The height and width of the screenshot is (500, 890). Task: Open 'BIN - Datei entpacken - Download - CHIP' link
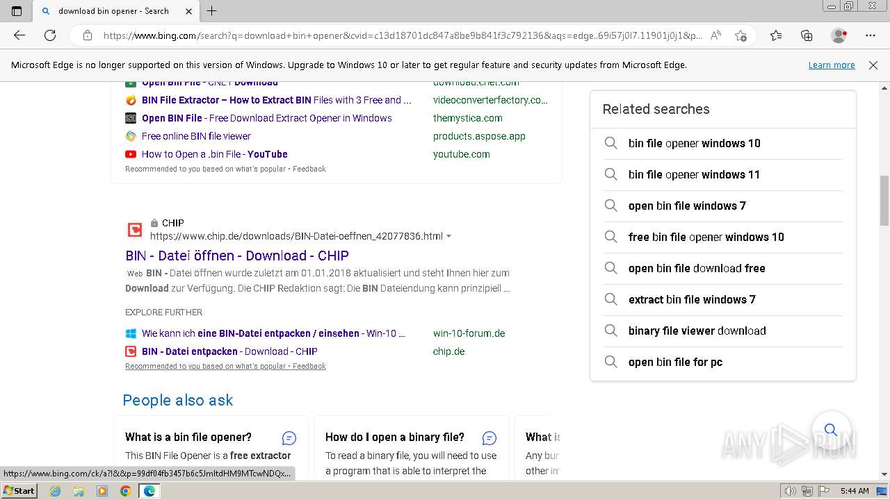coord(229,351)
